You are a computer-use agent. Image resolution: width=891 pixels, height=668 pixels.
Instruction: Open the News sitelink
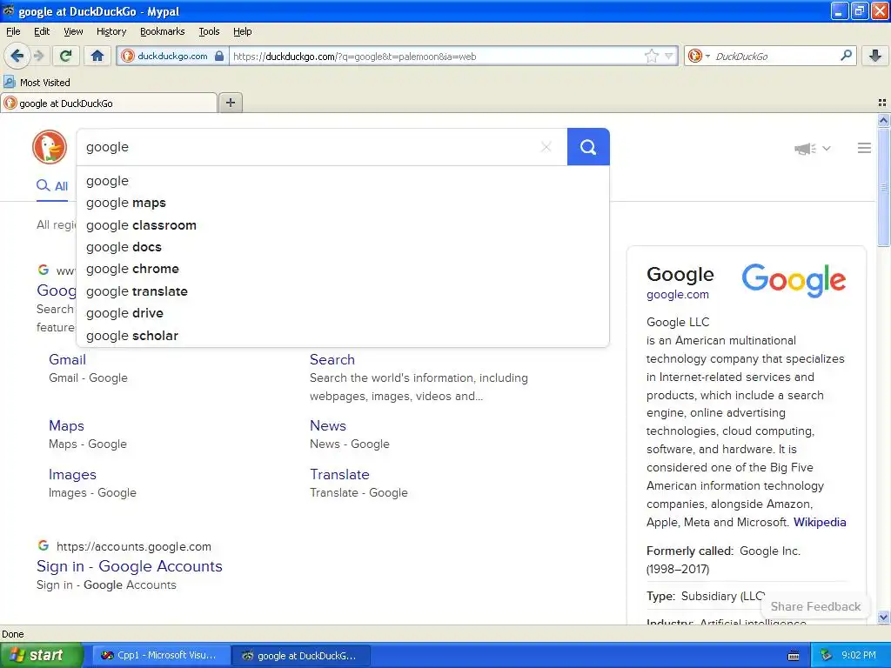(x=328, y=425)
